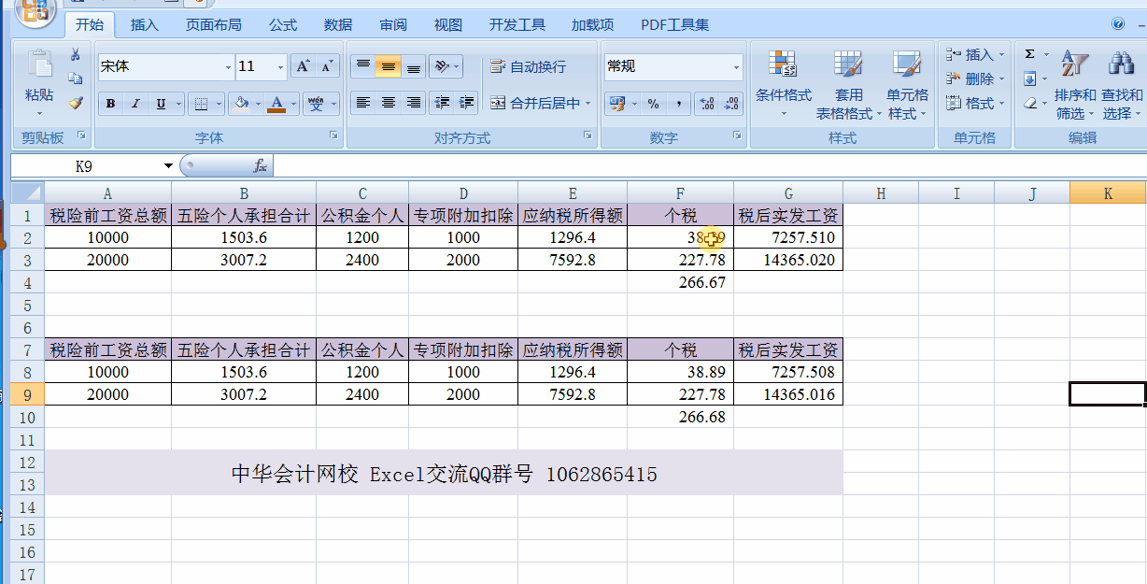Image resolution: width=1147 pixels, height=584 pixels.
Task: Align text left
Action: pos(363,104)
